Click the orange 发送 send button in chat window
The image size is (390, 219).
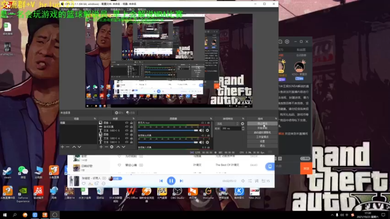(306, 168)
